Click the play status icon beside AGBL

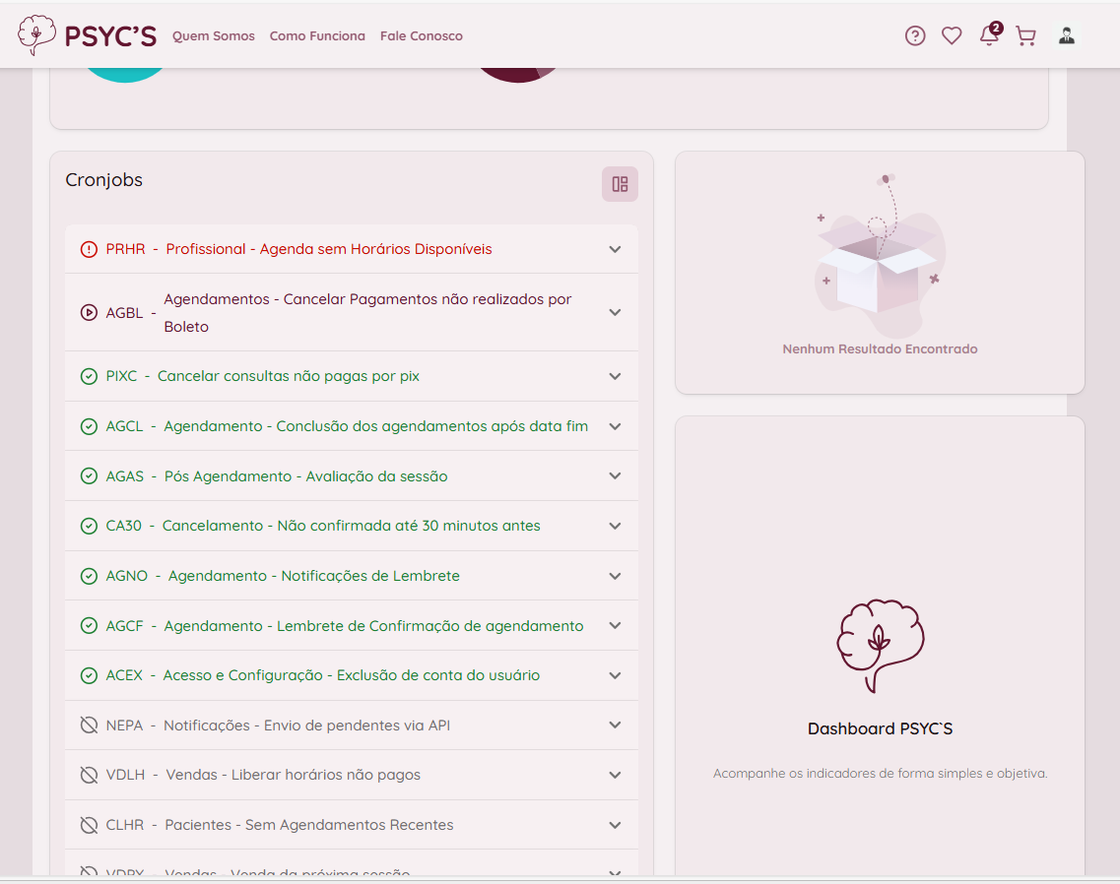coord(89,313)
